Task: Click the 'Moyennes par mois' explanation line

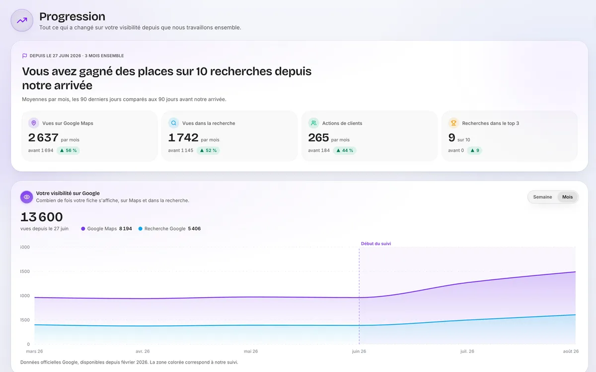Action: point(124,99)
